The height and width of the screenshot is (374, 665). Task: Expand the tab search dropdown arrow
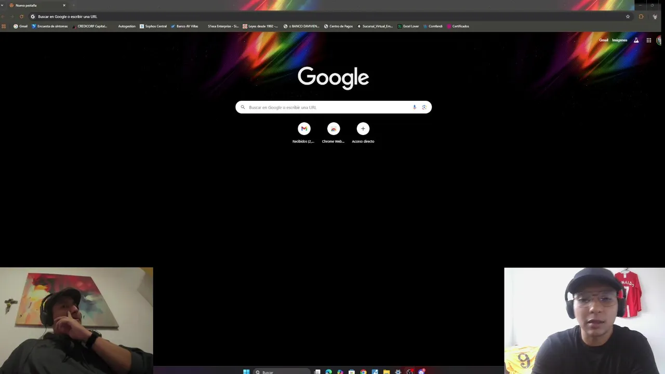(x=2, y=5)
